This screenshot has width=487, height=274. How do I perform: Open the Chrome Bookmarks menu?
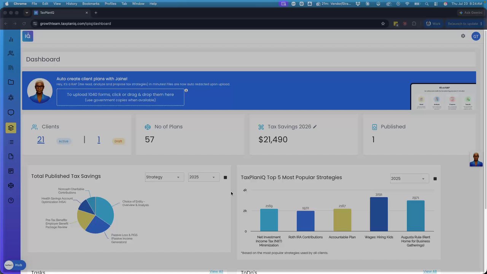91,4
